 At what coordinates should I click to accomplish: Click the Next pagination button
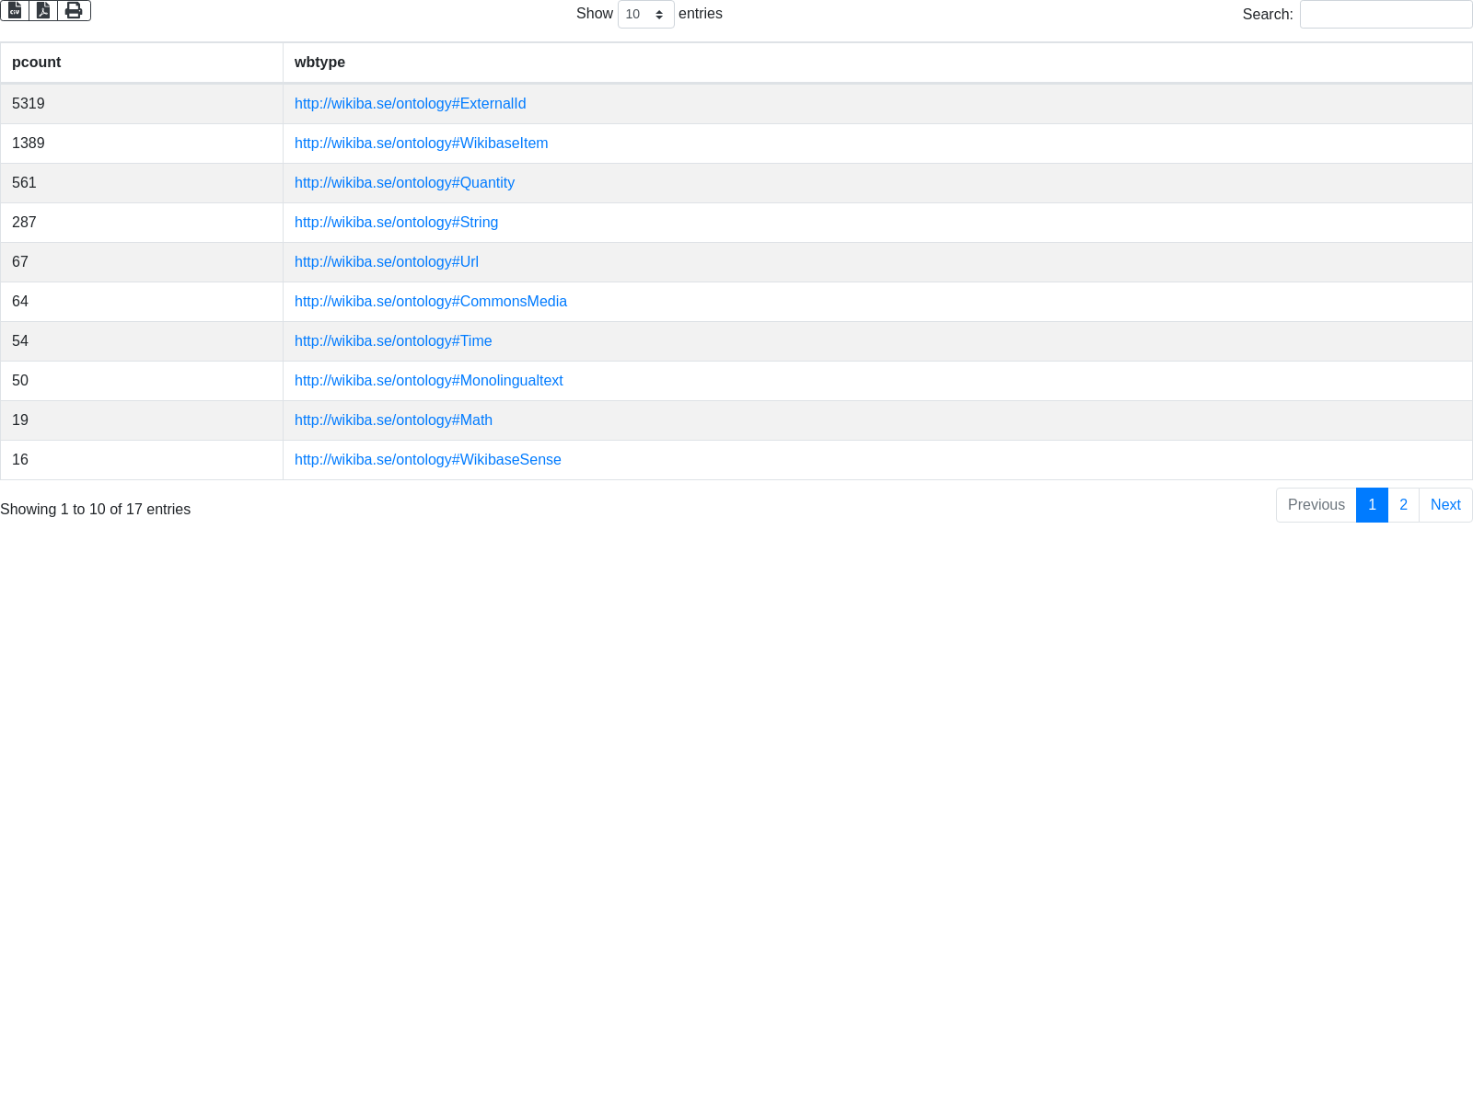(1445, 505)
